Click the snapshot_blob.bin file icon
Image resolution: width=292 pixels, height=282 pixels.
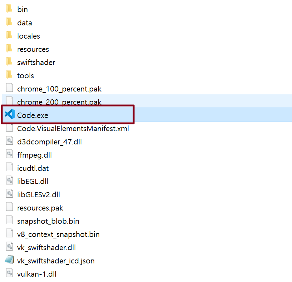(9, 220)
